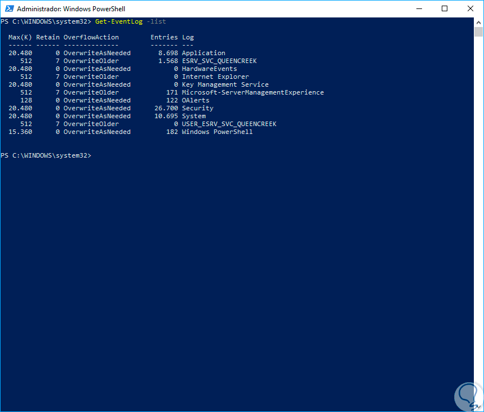Click the 'Security' log entry
The image size is (484, 412).
(197, 108)
